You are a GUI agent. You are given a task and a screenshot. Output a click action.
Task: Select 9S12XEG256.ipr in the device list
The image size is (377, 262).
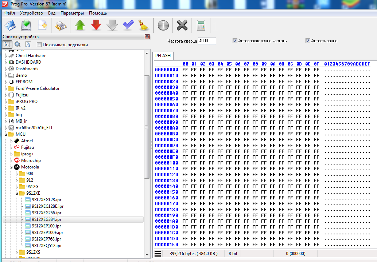point(46,213)
